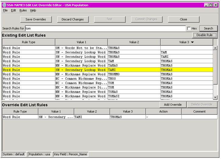
Task: Click the Close button in the toolbar
Action: coord(183,19)
